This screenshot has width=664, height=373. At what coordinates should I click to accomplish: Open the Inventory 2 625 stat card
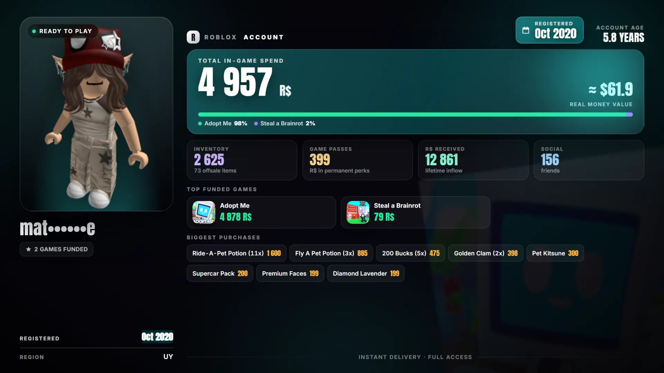point(242,160)
